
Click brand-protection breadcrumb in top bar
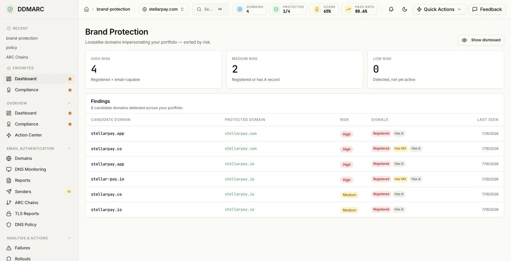pos(113,9)
